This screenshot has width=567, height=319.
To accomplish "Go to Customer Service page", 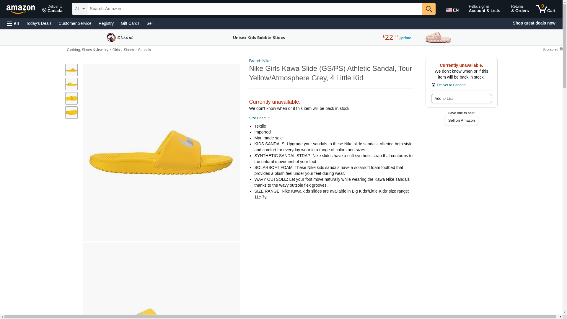I will tap(75, 23).
